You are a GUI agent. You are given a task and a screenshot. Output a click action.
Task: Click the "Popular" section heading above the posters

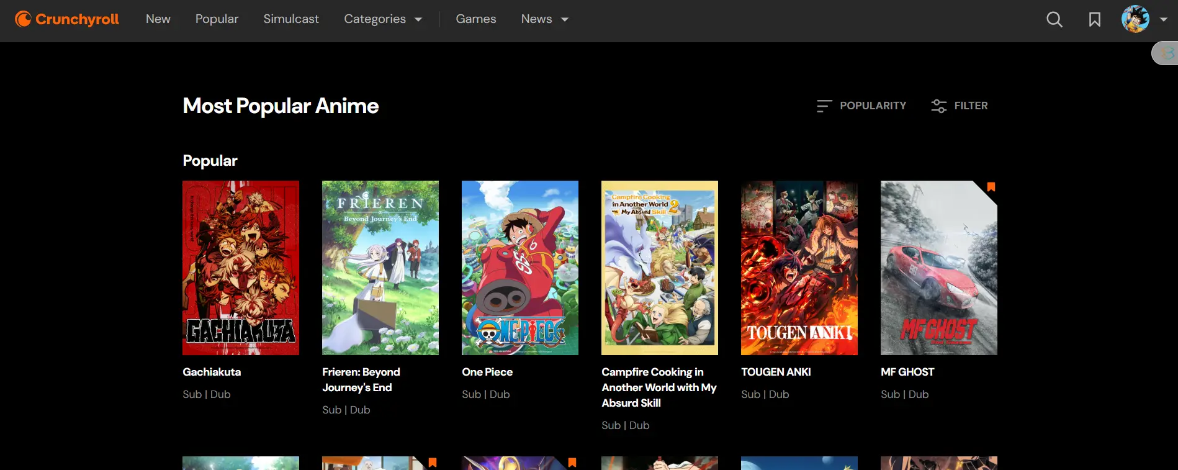pyautogui.click(x=210, y=161)
